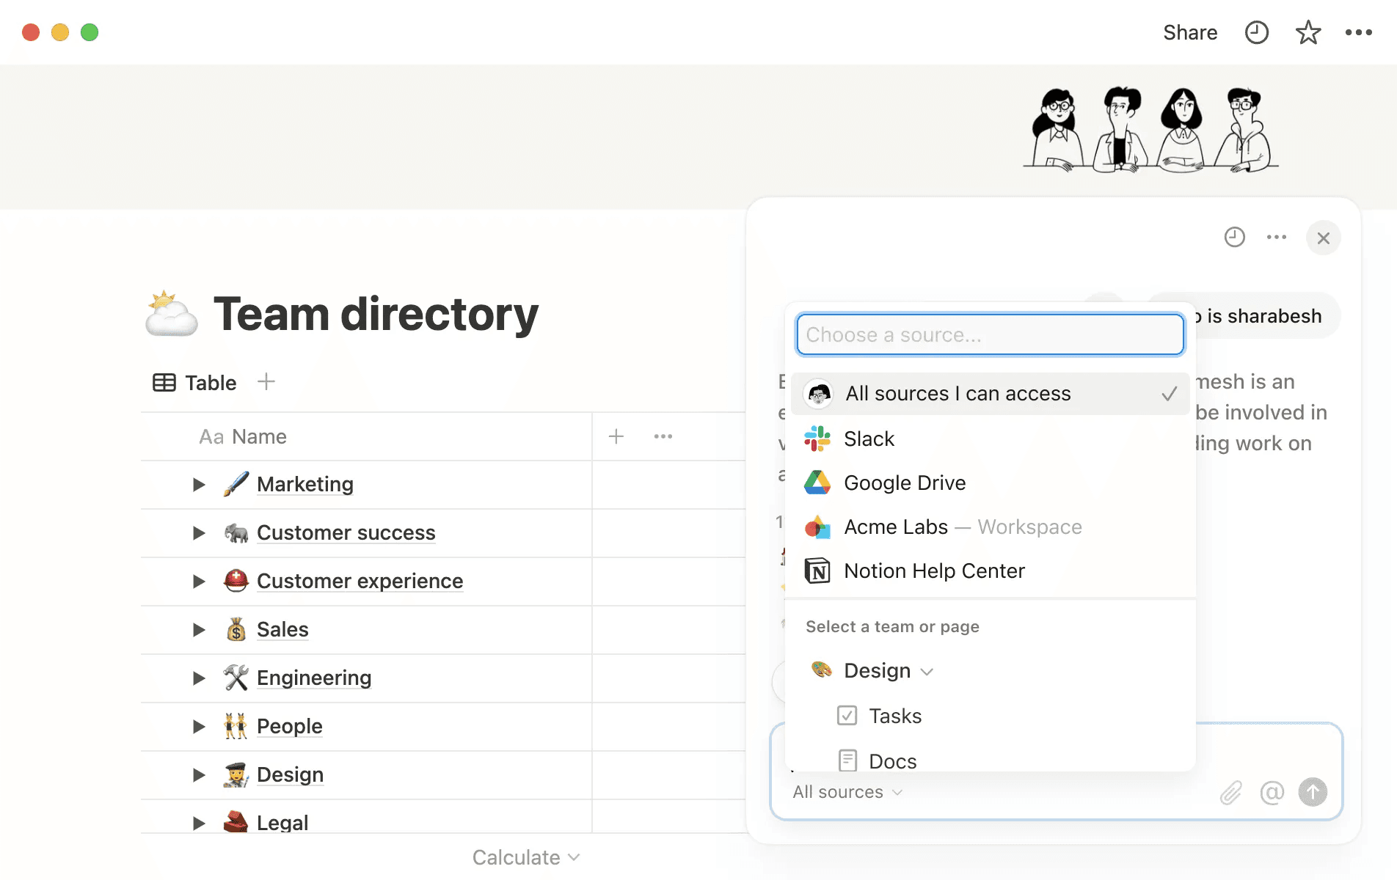Choose Google Drive as the source
Screen dimensions: 1397x880
click(x=904, y=483)
